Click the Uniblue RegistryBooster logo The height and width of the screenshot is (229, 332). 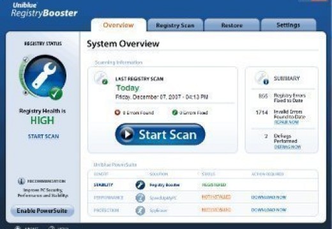44,10
